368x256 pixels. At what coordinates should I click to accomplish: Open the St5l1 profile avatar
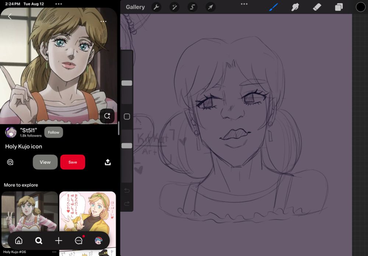[11, 133]
